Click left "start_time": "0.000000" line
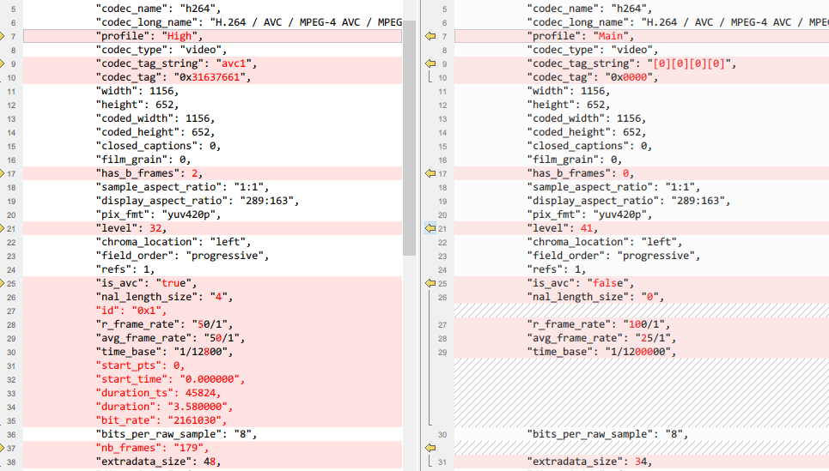829x471 pixels. (x=212, y=379)
